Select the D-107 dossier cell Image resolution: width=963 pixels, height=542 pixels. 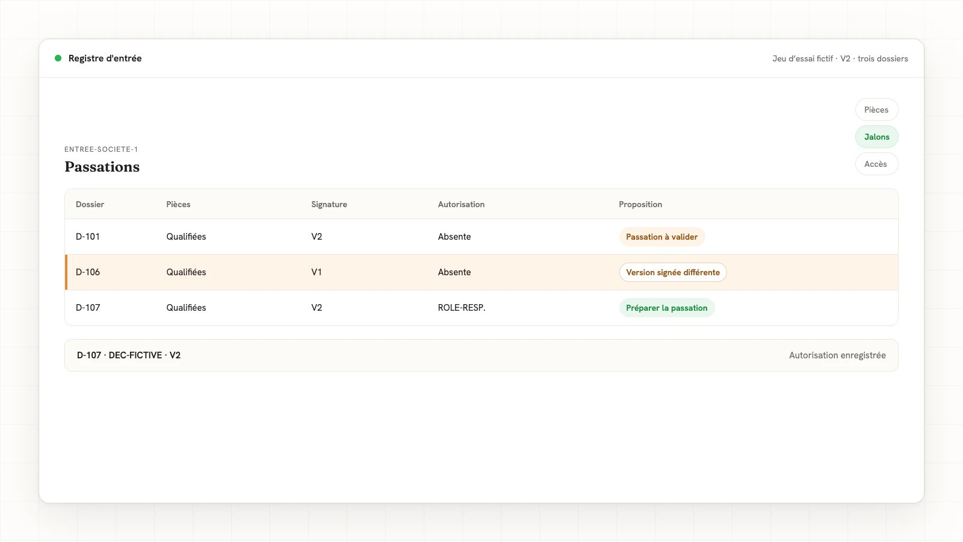click(x=88, y=308)
